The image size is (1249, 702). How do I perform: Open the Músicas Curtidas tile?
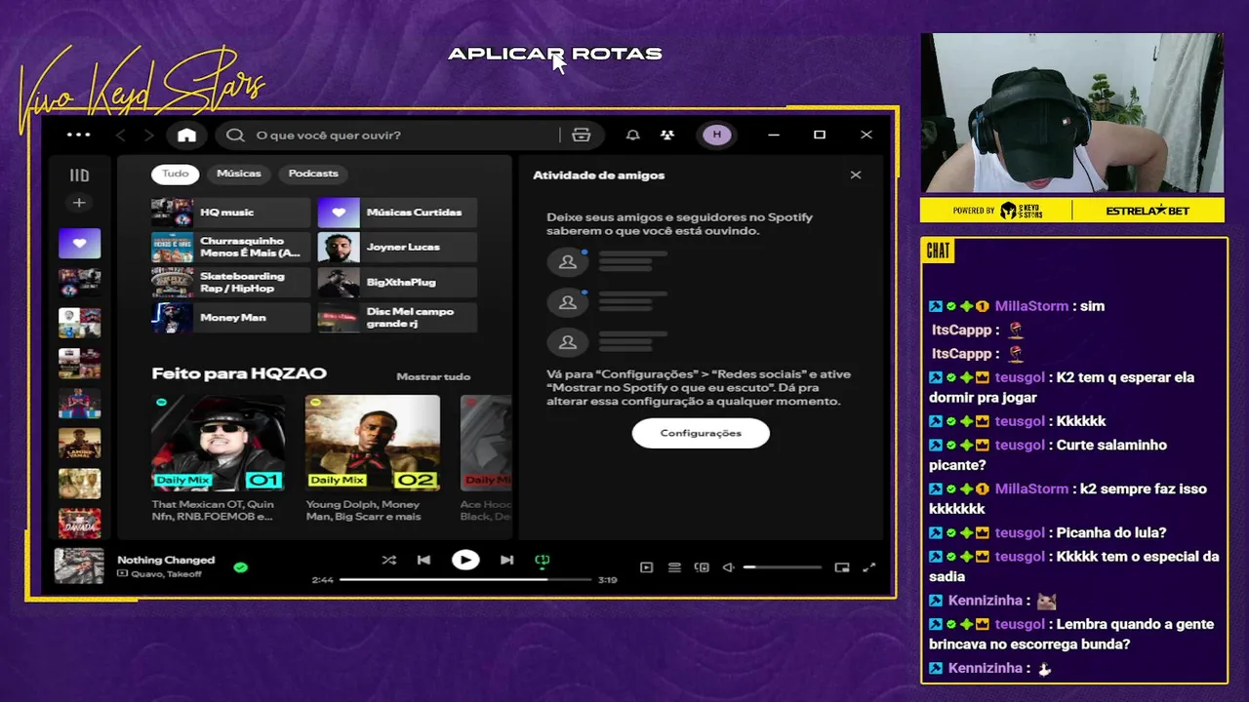[x=397, y=213]
